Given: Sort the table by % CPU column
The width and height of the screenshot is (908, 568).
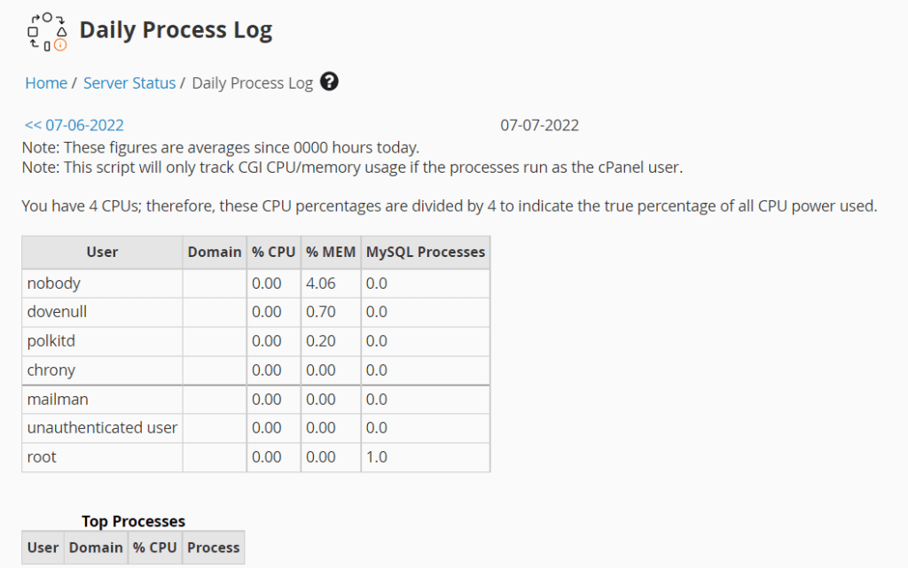Looking at the screenshot, I should [273, 252].
